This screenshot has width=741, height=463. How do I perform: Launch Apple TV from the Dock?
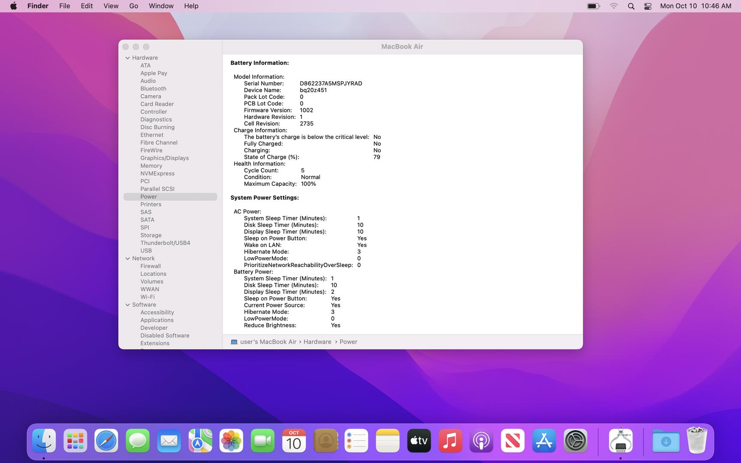click(x=419, y=440)
